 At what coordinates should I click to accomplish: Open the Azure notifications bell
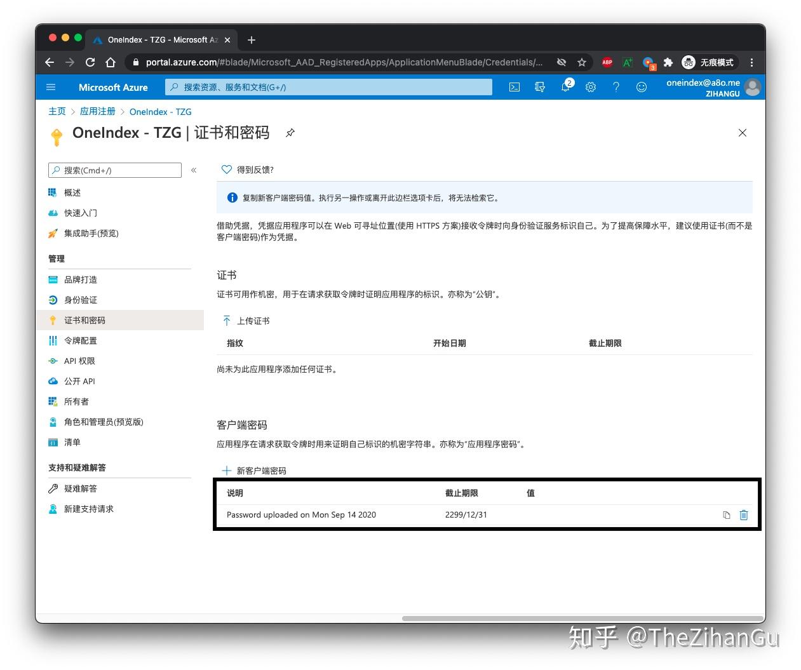[x=565, y=87]
